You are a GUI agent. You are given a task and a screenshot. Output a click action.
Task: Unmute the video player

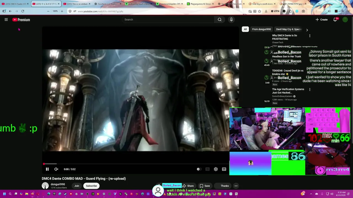56,169
